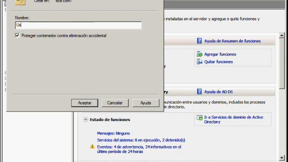Viewport: 288px width, 162px height.
Task: Uncheck Proteger contenedor contra eliminación accidental
Action: click(x=17, y=36)
